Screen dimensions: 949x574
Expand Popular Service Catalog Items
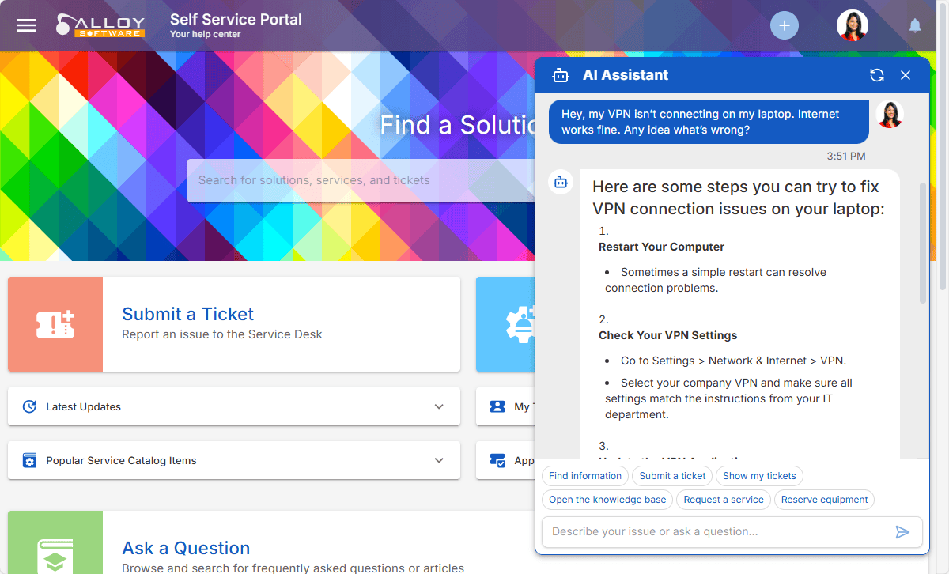pos(439,460)
